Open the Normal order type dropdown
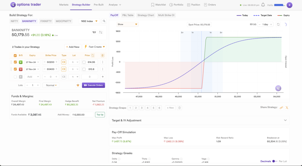The width and height of the screenshot is (302, 166). coord(51,85)
